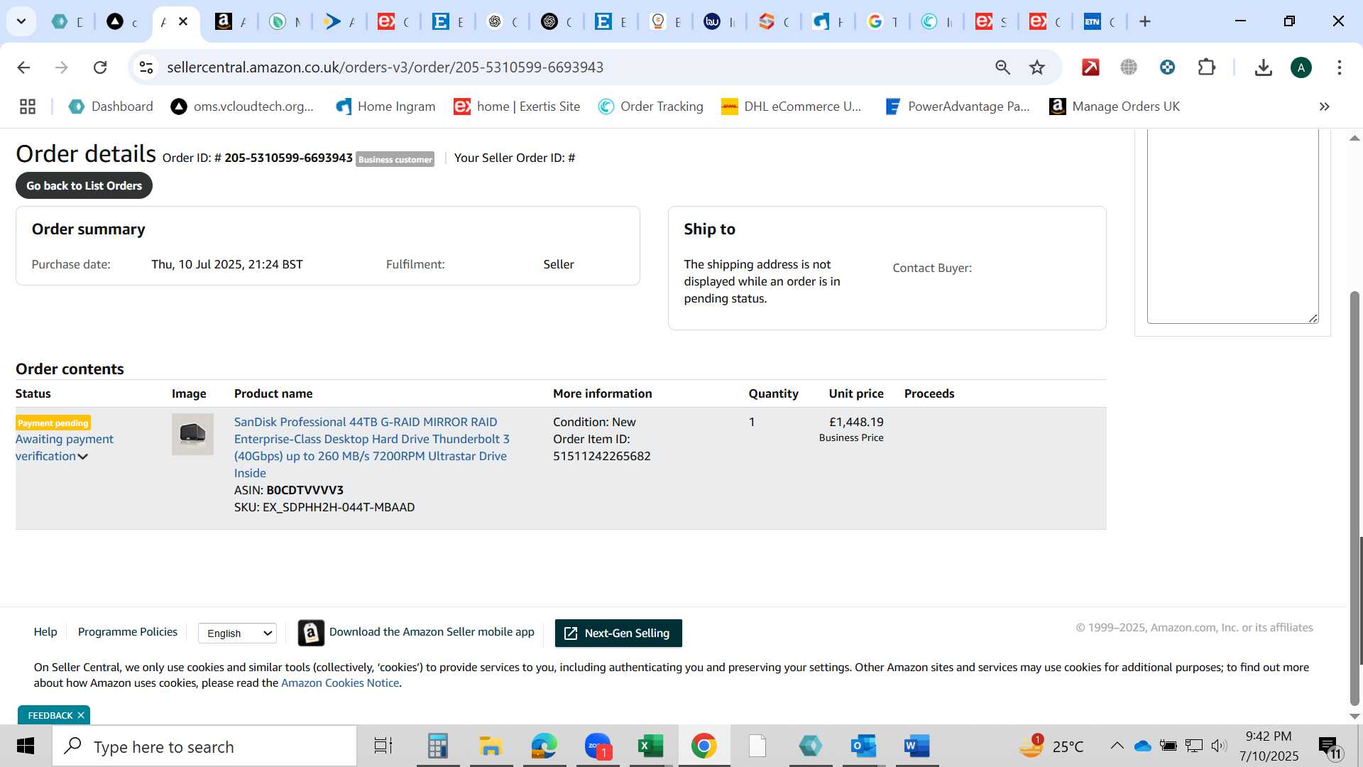Open Programme Policies link
This screenshot has height=767, width=1363.
pos(128,632)
